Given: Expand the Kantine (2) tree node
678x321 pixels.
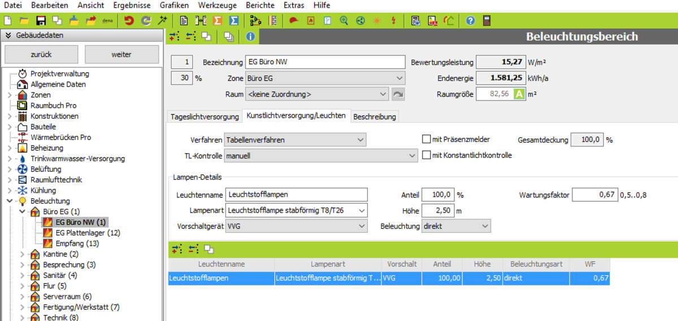Looking at the screenshot, I should pos(22,254).
